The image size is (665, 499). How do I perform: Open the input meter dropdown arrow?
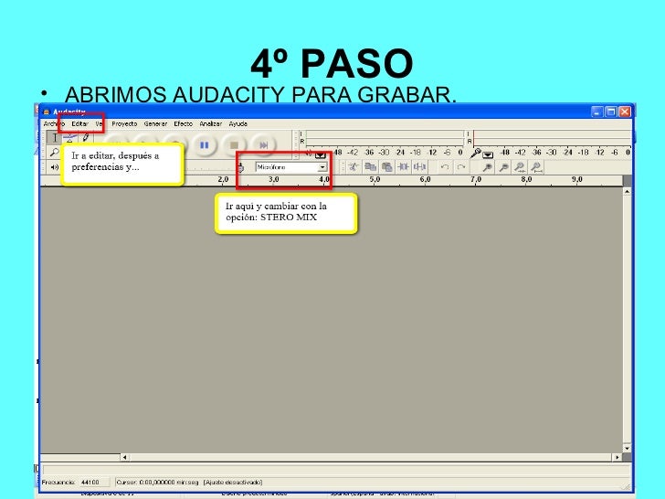point(488,154)
